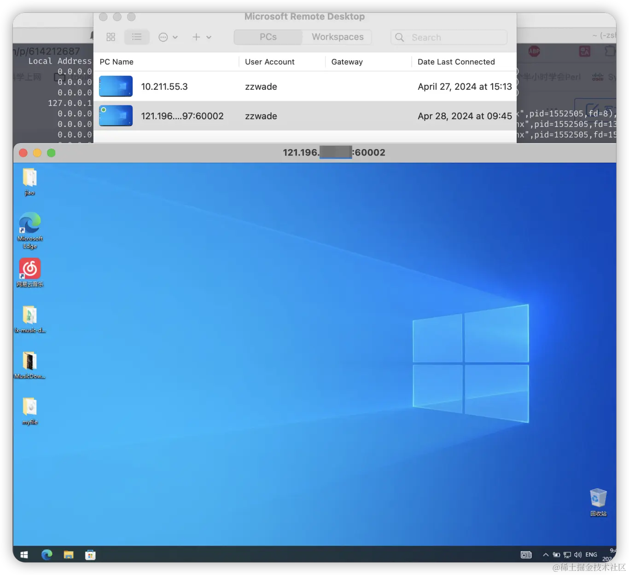Click Apr 28, 2024 at 09:45 date
The height and width of the screenshot is (575, 629).
click(465, 116)
